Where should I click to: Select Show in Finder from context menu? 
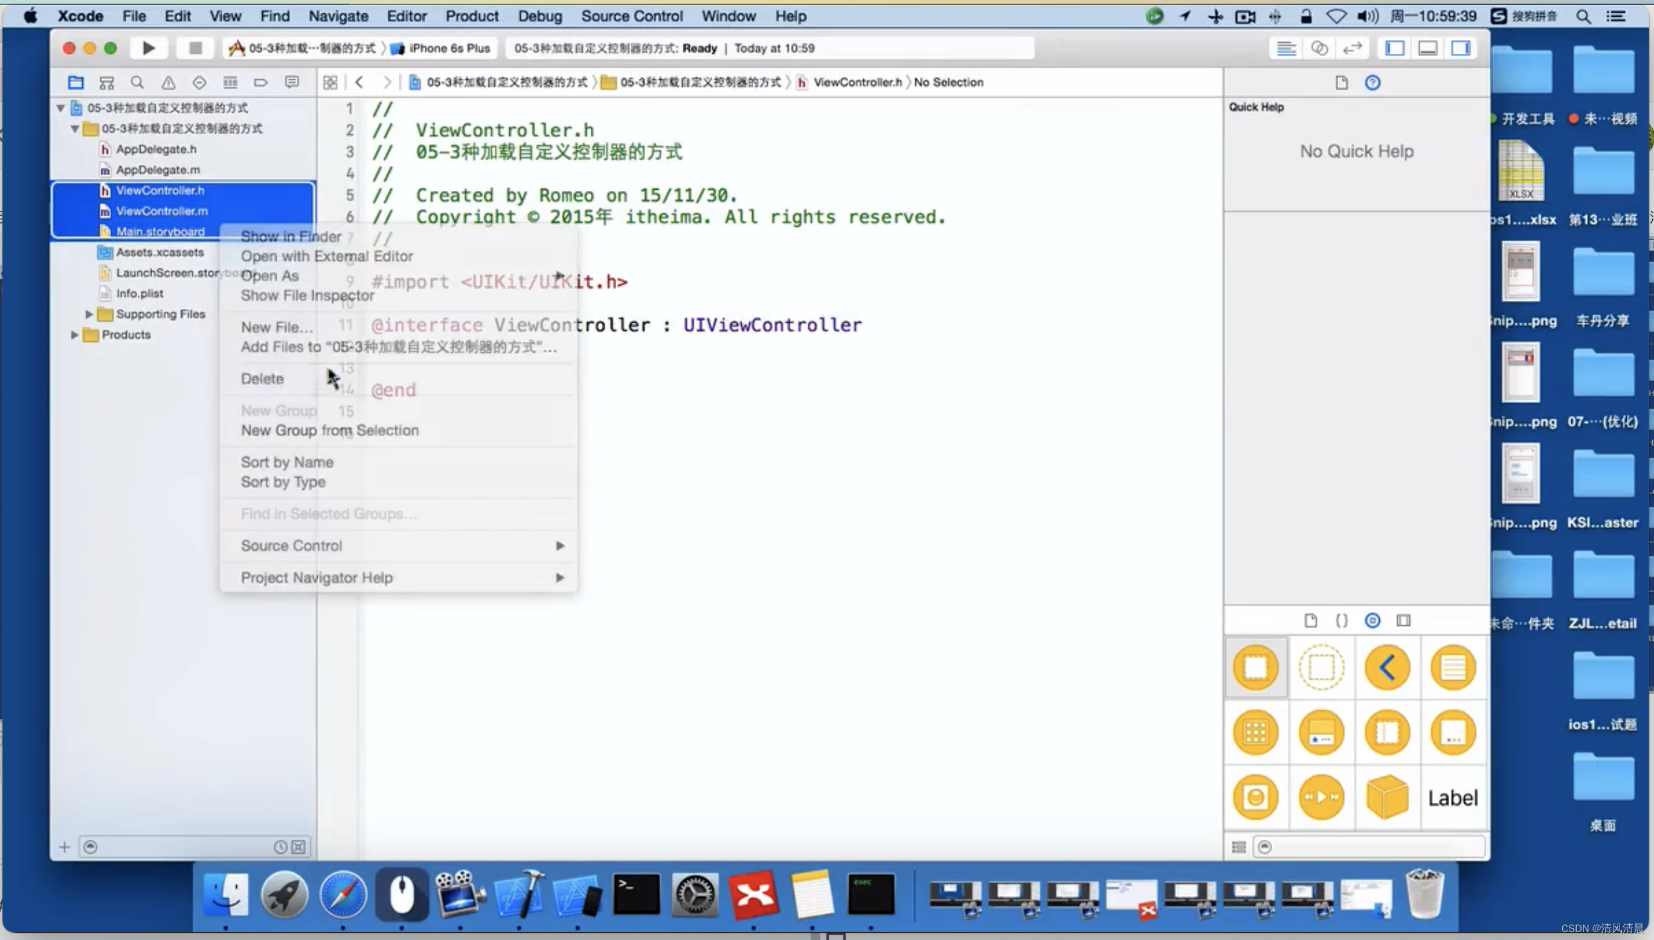pyautogui.click(x=291, y=235)
